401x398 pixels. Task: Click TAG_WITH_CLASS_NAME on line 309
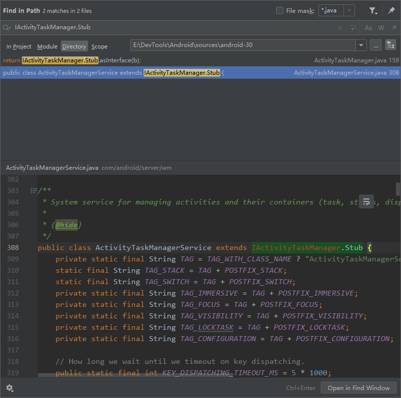pyautogui.click(x=249, y=259)
